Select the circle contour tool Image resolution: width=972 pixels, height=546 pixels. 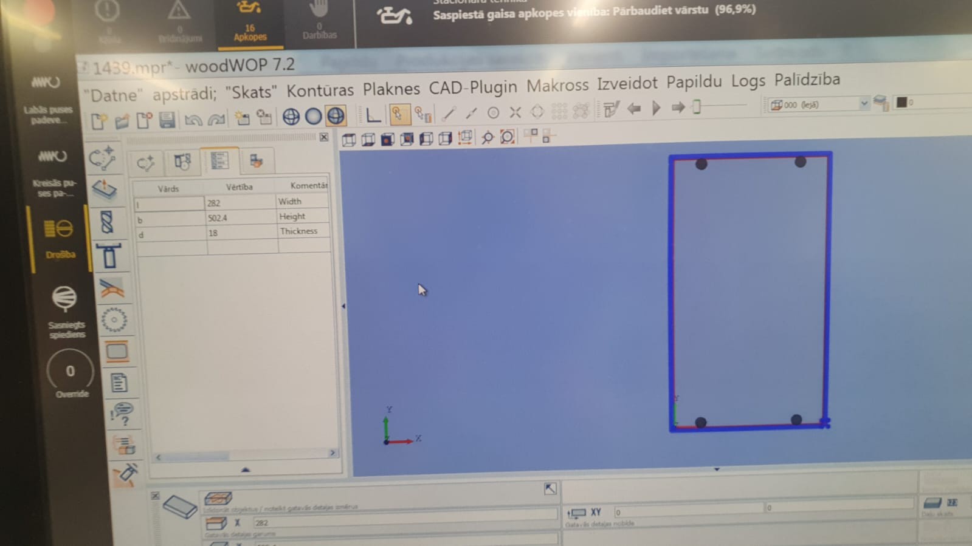493,112
